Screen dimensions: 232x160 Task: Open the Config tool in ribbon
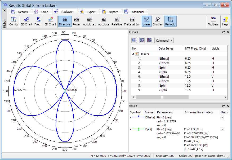click(14, 21)
